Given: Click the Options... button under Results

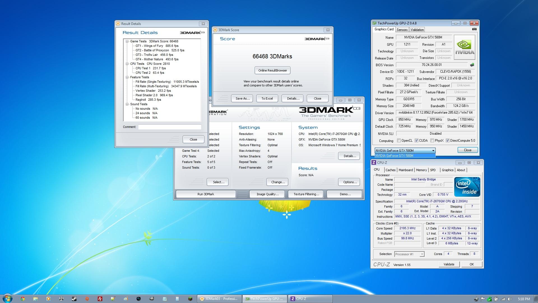Looking at the screenshot, I should point(350,182).
